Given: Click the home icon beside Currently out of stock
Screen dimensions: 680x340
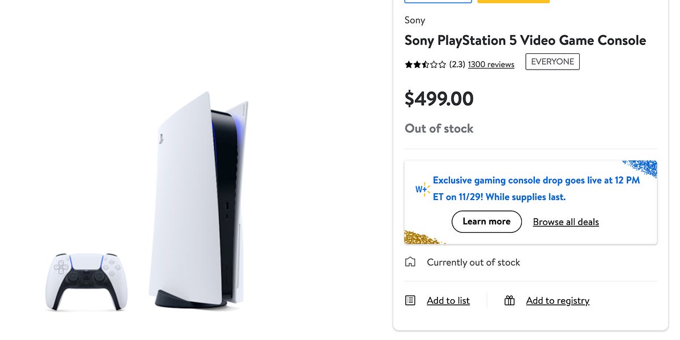Looking at the screenshot, I should click(410, 262).
